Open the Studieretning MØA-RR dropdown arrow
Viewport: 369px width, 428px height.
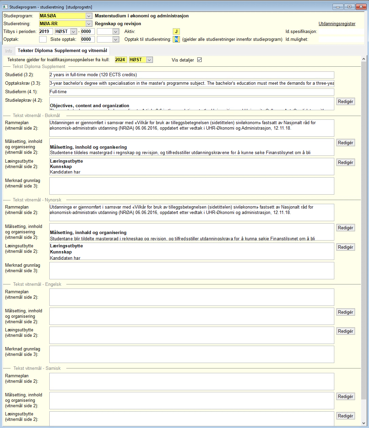click(89, 24)
